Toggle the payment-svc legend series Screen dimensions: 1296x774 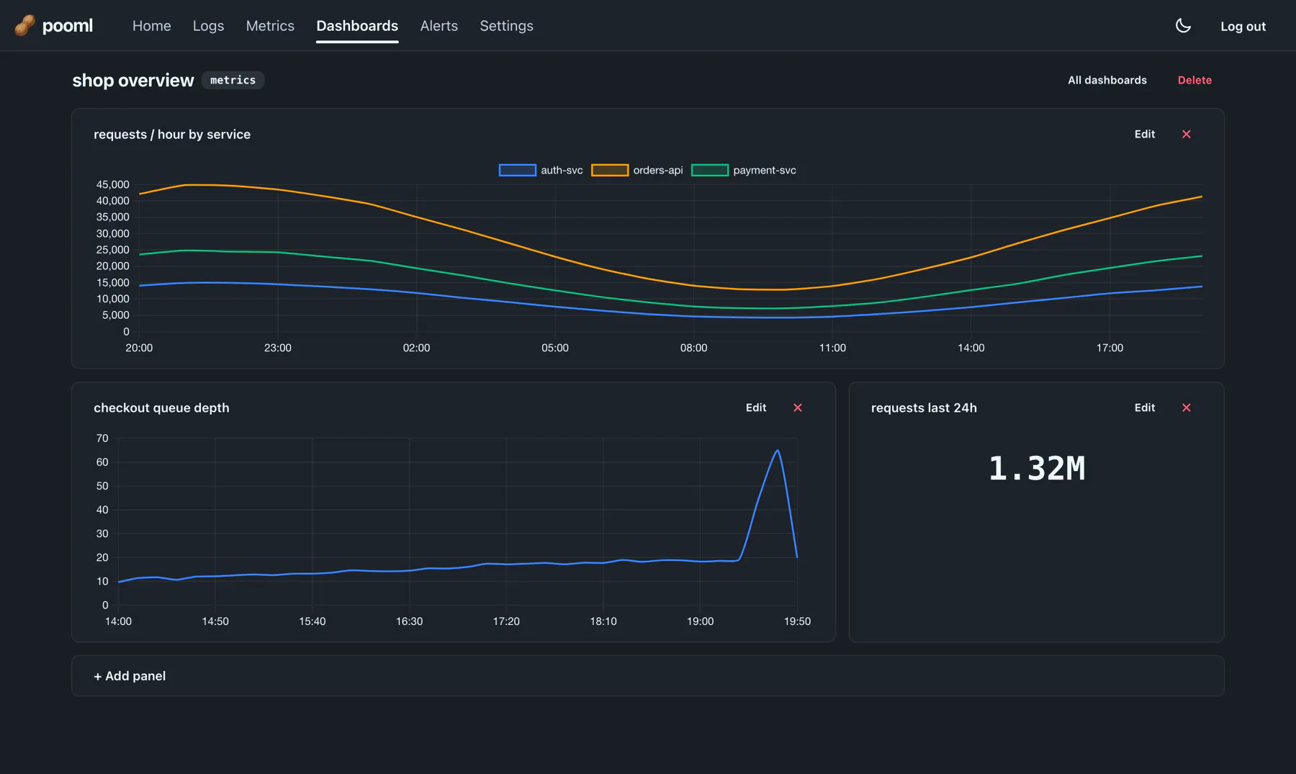(x=744, y=171)
